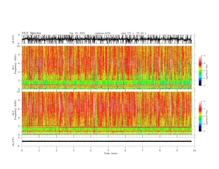Click the 'ch.3(V)' axis label
Screen dimensions: 219x169
(13, 142)
